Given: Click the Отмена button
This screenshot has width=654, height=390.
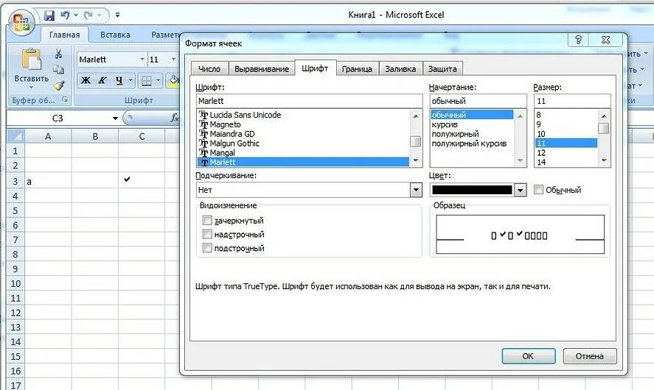Looking at the screenshot, I should [589, 356].
